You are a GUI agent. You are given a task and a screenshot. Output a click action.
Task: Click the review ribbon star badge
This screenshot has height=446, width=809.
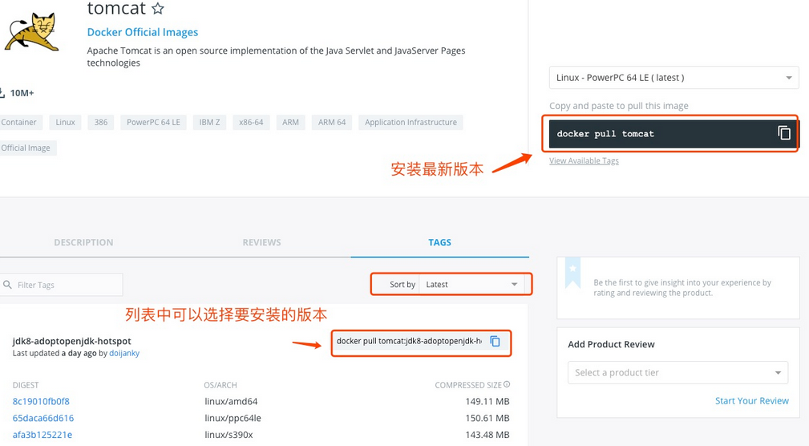(x=572, y=273)
